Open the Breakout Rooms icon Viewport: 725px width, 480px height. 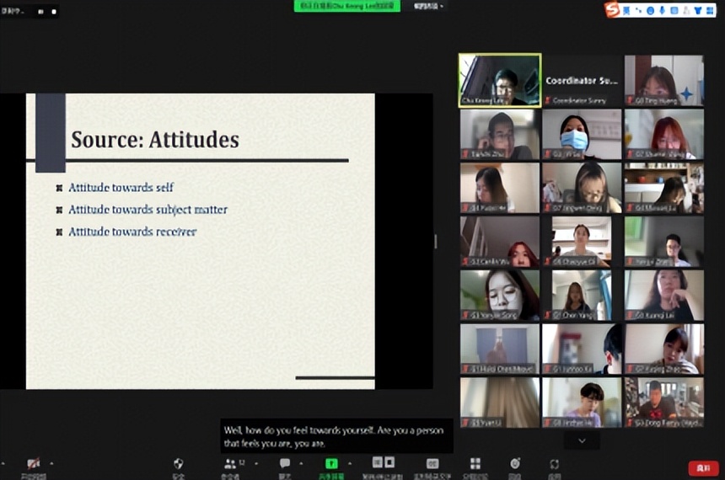(x=475, y=464)
